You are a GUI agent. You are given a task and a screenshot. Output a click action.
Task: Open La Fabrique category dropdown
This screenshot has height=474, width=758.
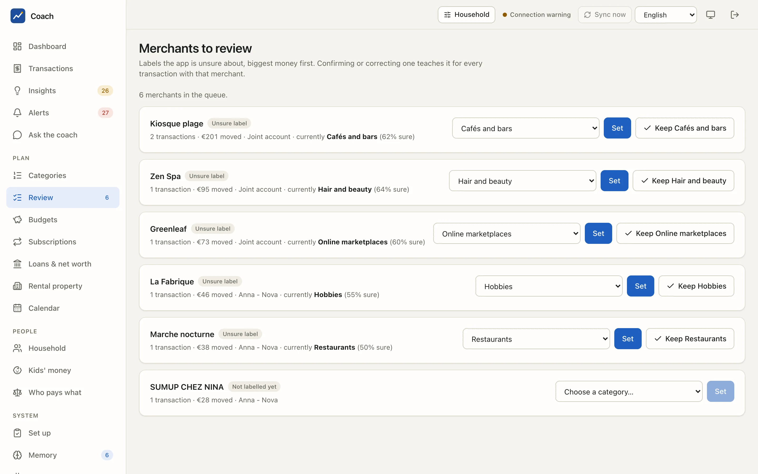pyautogui.click(x=549, y=286)
